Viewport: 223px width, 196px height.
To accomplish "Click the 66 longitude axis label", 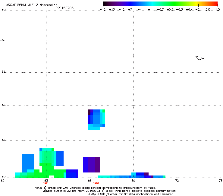I will (x=90, y=181).
